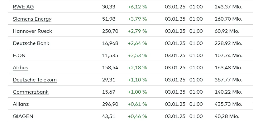Open the Commerzbank link
Screen dimensions: 253x122
pyautogui.click(x=31, y=92)
